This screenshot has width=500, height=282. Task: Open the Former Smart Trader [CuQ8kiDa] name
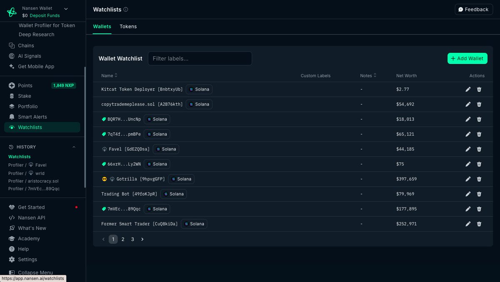pyautogui.click(x=140, y=224)
